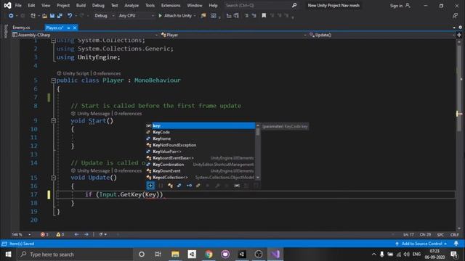465x261 pixels.
Task: Toggle the Classes filter in IntelliSense bar
Action: click(170, 186)
